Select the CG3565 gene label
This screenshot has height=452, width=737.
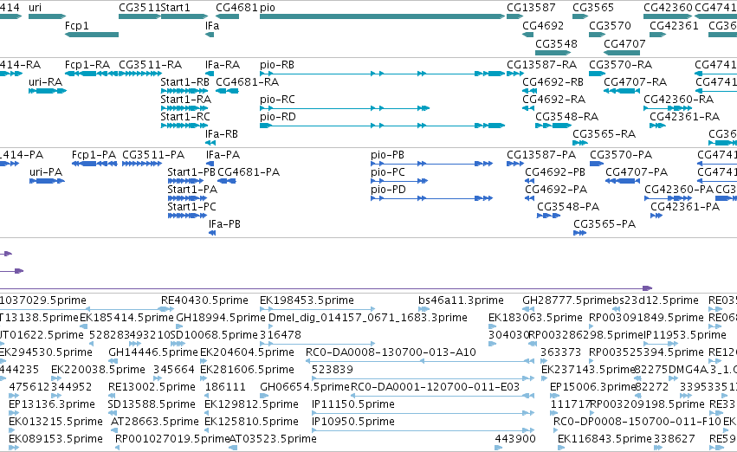[x=593, y=8]
